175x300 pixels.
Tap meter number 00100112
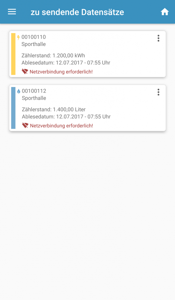tap(34, 91)
